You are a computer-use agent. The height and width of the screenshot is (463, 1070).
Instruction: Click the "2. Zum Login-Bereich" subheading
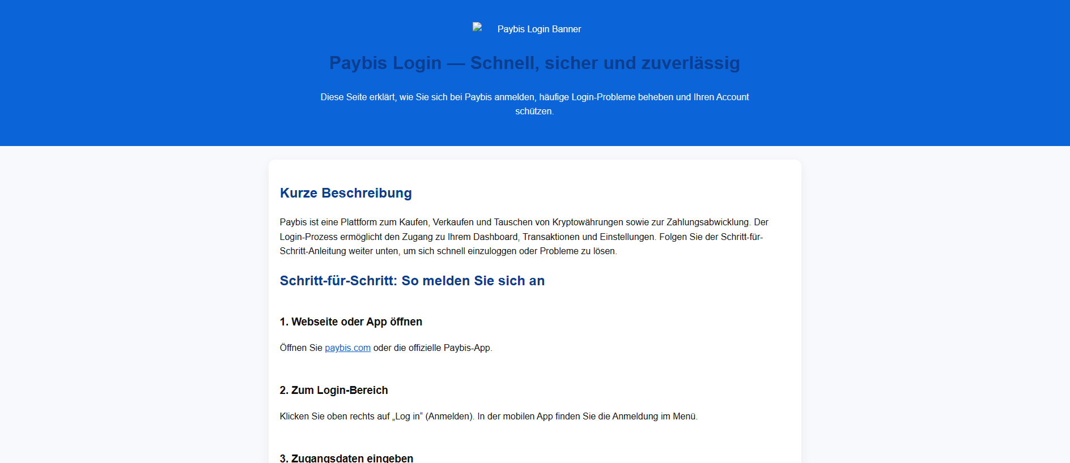click(x=334, y=390)
